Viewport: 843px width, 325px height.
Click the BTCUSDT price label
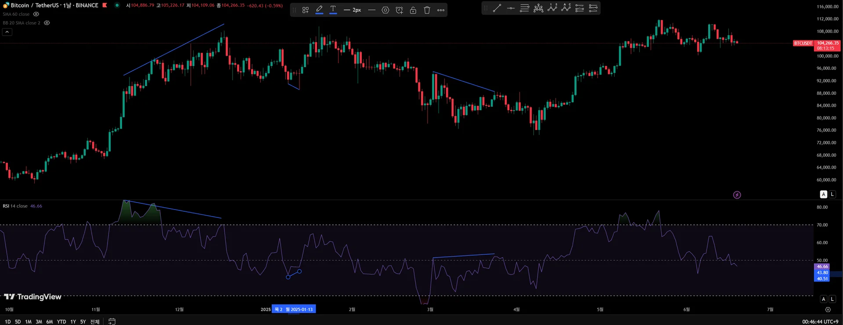tap(803, 43)
